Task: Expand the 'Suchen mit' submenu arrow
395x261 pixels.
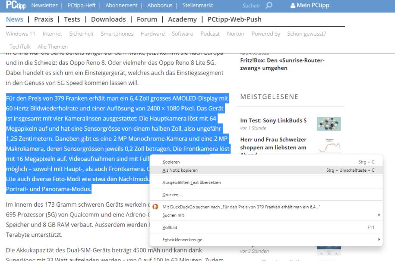Action: click(379, 215)
